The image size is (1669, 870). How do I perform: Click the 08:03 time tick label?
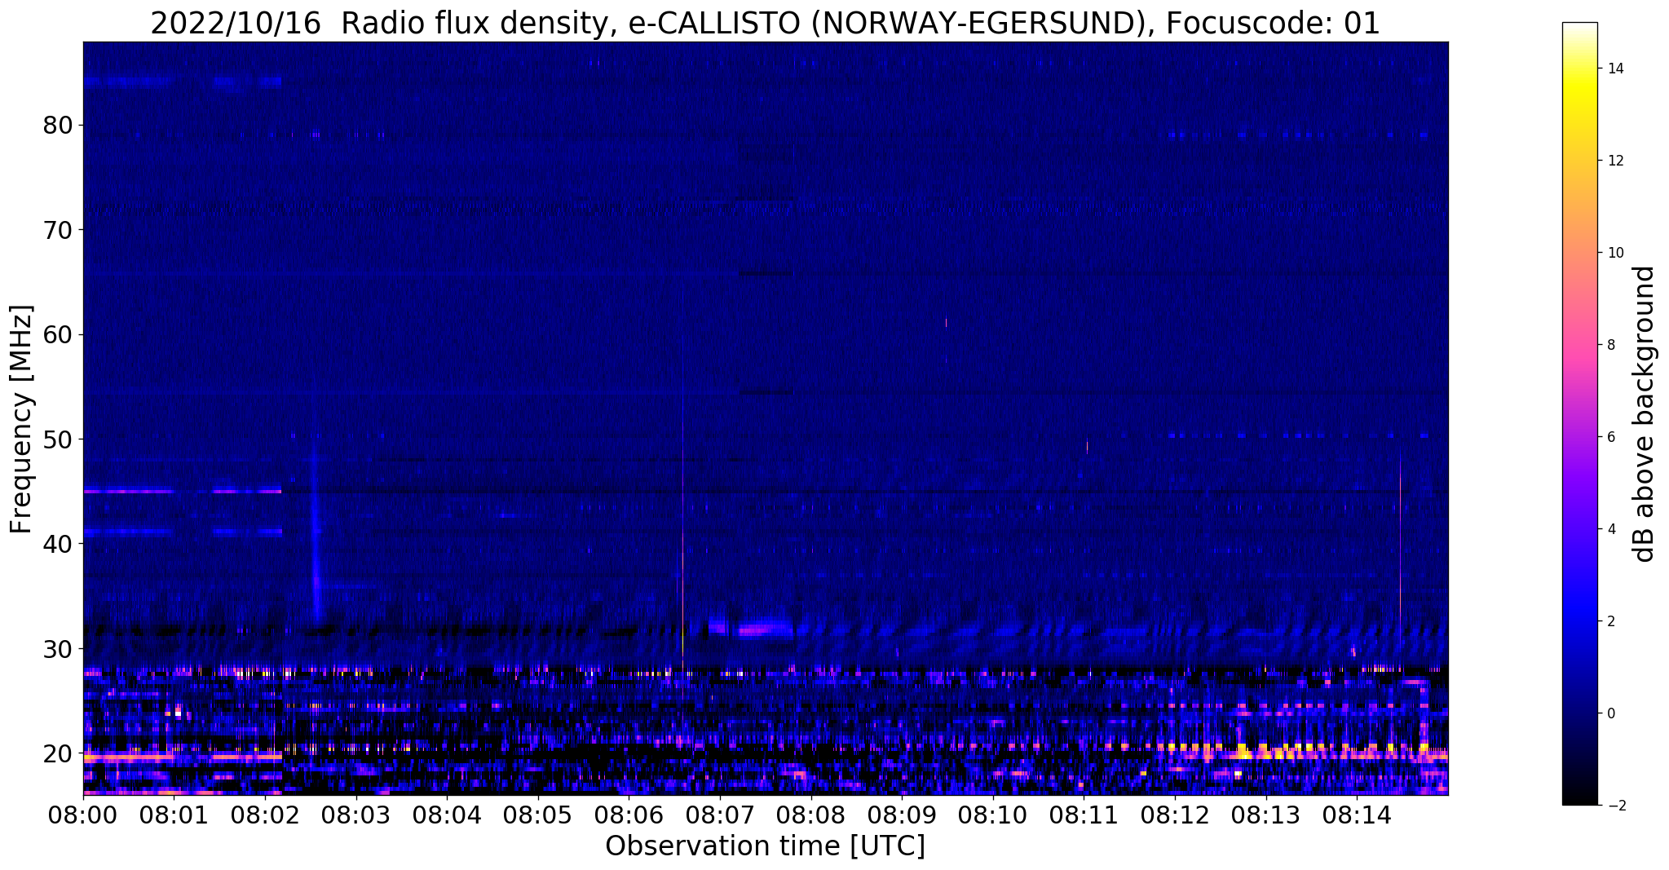click(356, 815)
